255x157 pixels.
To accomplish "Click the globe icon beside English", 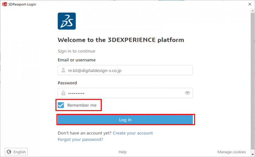I will coord(9,152).
